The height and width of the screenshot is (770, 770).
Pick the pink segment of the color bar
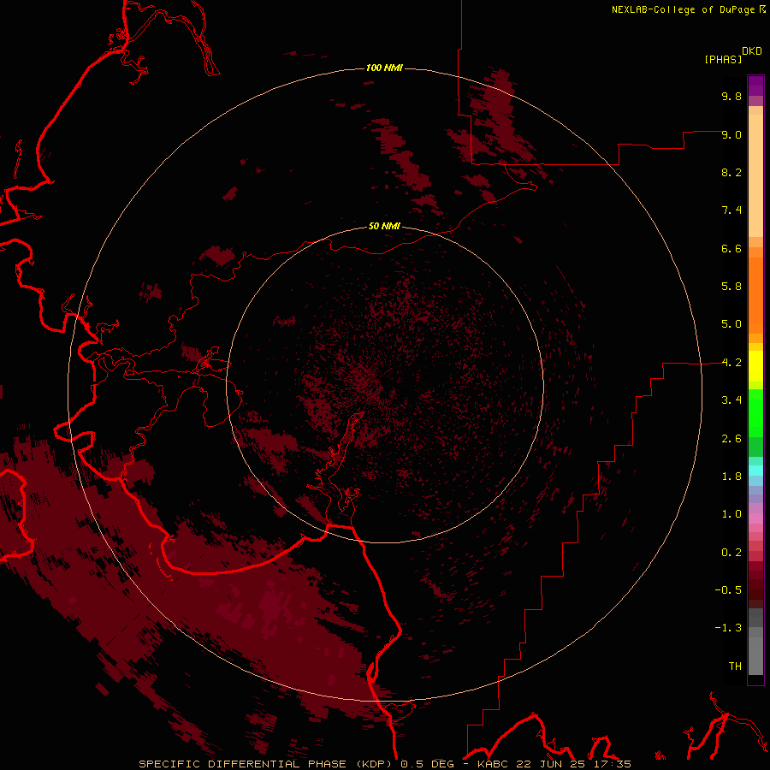click(x=755, y=518)
